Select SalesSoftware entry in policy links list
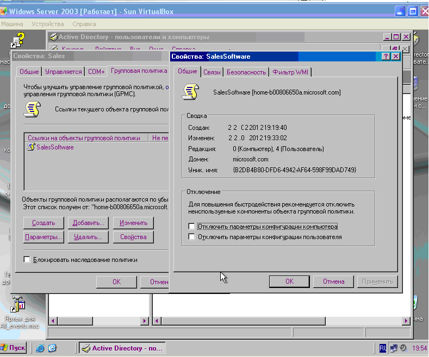The image size is (429, 357). 51,147
